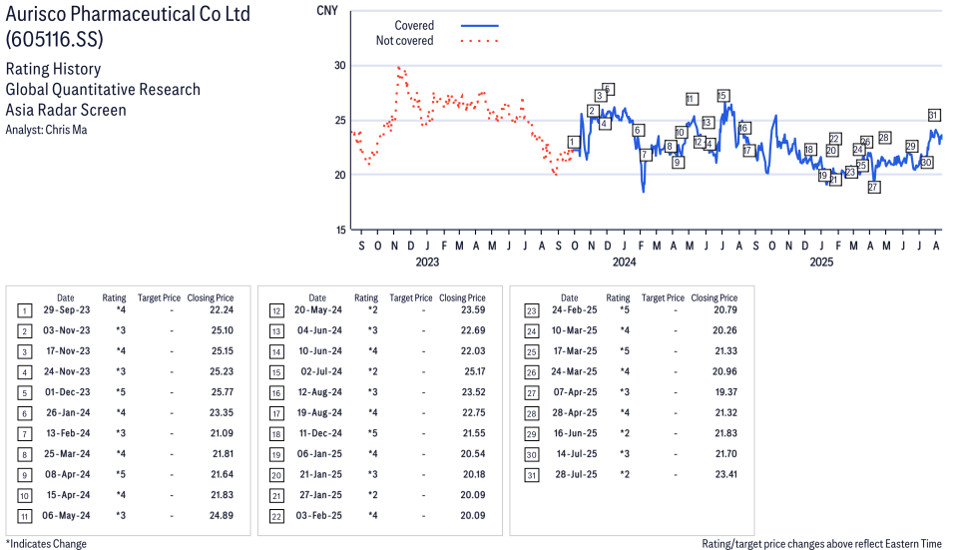Image resolution: width=953 pixels, height=550 pixels.
Task: Click the closing price 23.59
Action: tap(473, 310)
